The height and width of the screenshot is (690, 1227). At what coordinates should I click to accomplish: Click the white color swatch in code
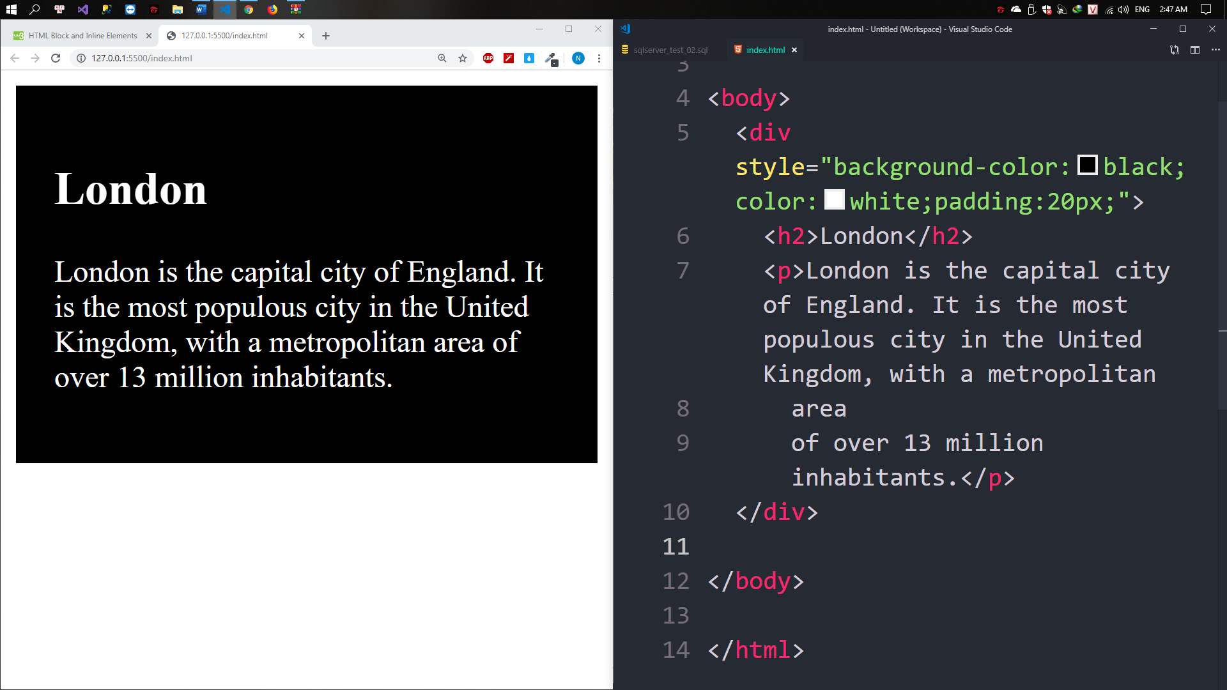[x=834, y=200]
